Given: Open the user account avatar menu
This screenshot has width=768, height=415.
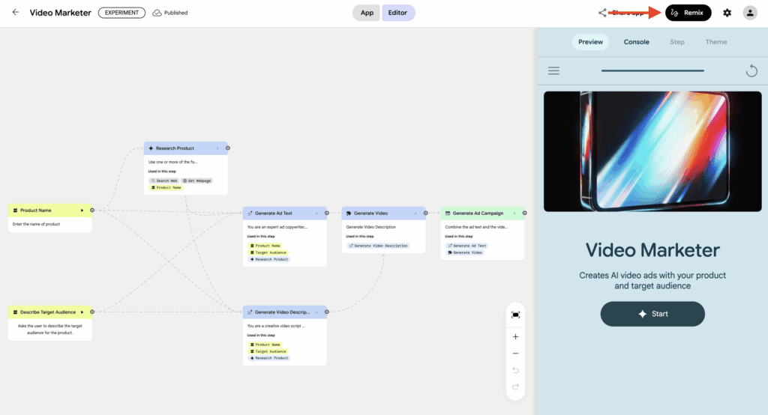Looking at the screenshot, I should pyautogui.click(x=750, y=13).
